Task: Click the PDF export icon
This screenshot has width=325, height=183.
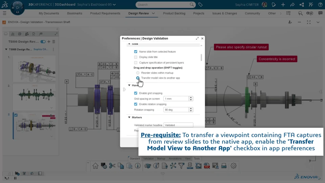Action: pyautogui.click(x=207, y=166)
